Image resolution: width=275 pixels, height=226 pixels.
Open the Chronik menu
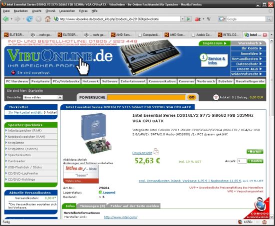pyautogui.click(x=50, y=11)
